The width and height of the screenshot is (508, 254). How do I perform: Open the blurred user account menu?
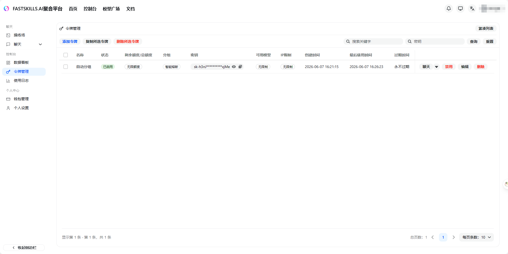pyautogui.click(x=492, y=9)
